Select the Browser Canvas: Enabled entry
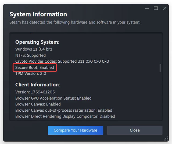Viewport: 172px width, 144px height. (38, 104)
